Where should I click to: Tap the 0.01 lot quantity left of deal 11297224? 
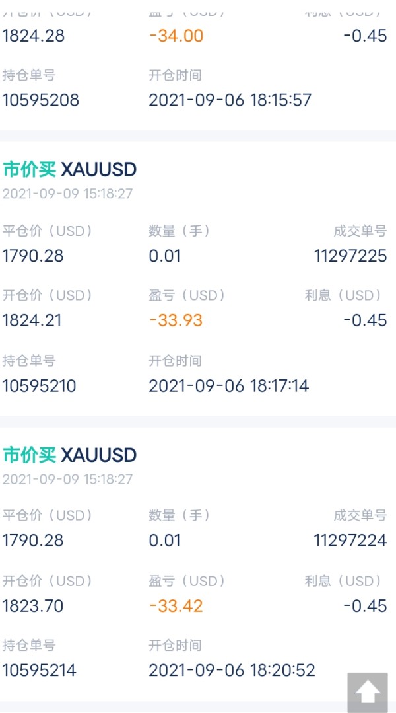tap(164, 541)
